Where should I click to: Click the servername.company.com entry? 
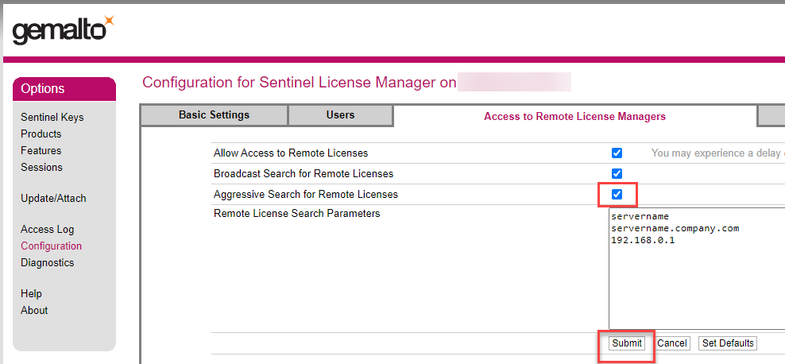click(675, 228)
